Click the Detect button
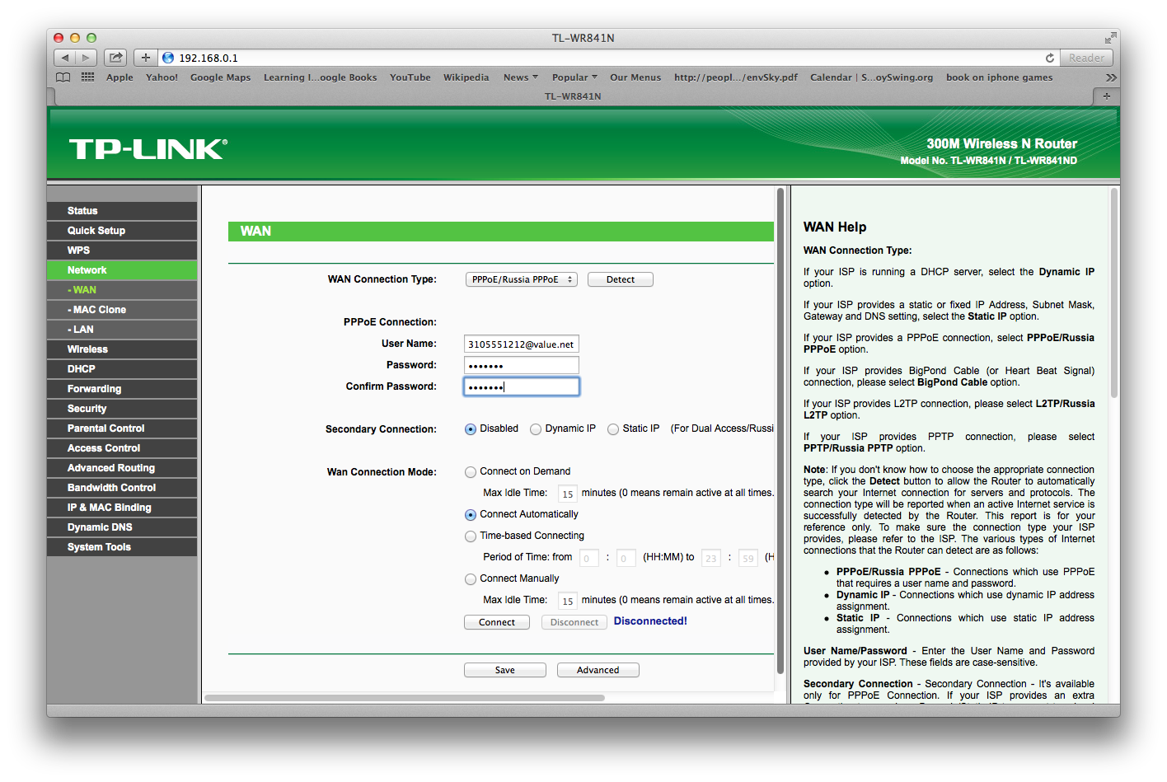 click(621, 279)
